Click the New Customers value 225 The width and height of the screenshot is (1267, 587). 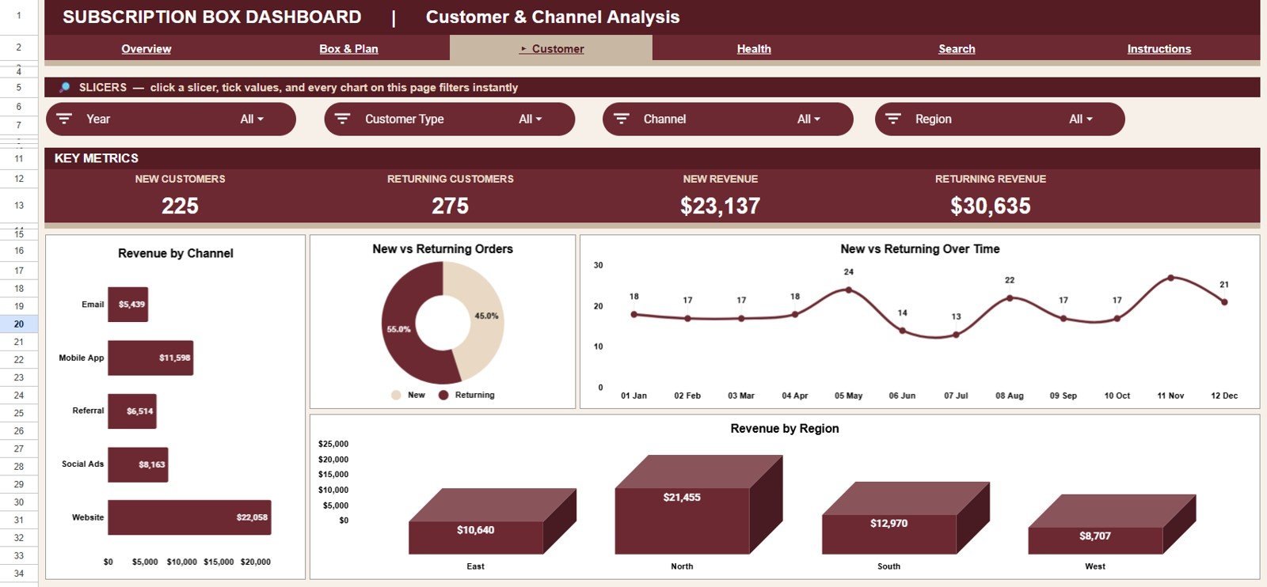[180, 206]
